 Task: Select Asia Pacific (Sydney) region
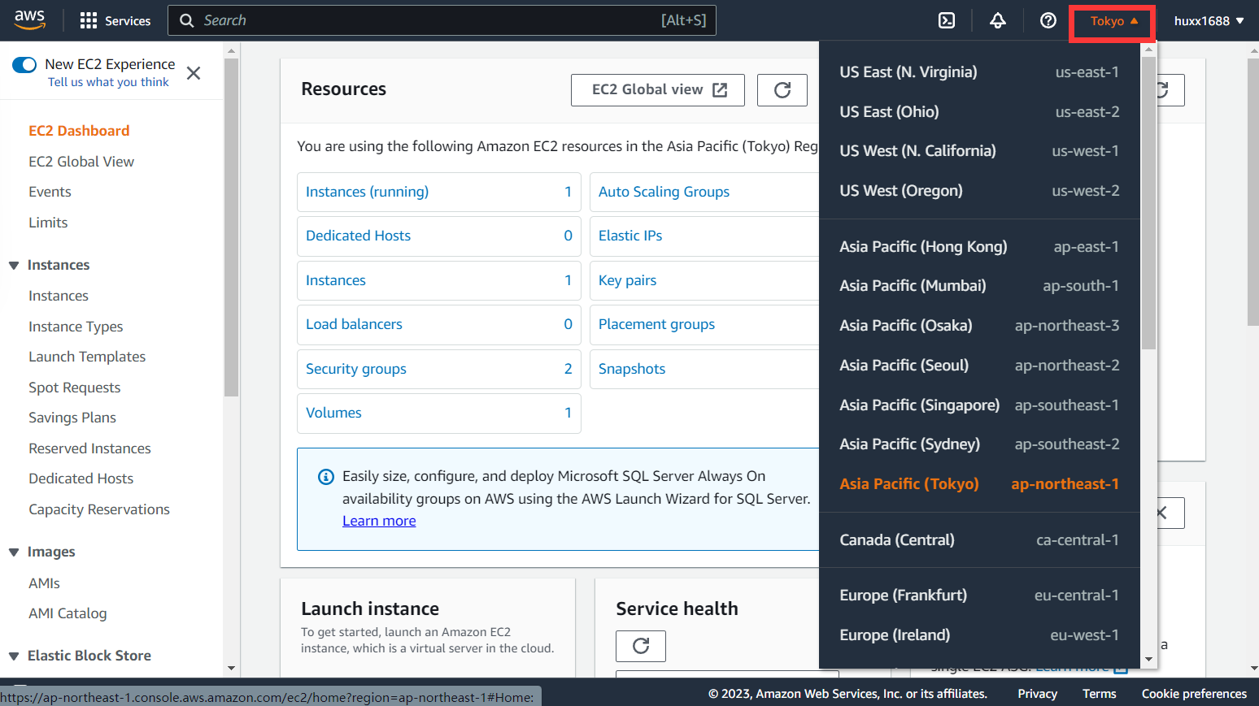[979, 444]
